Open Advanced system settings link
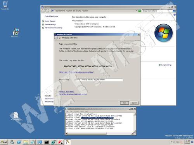The width and height of the screenshot is (194, 145). click(x=54, y=28)
